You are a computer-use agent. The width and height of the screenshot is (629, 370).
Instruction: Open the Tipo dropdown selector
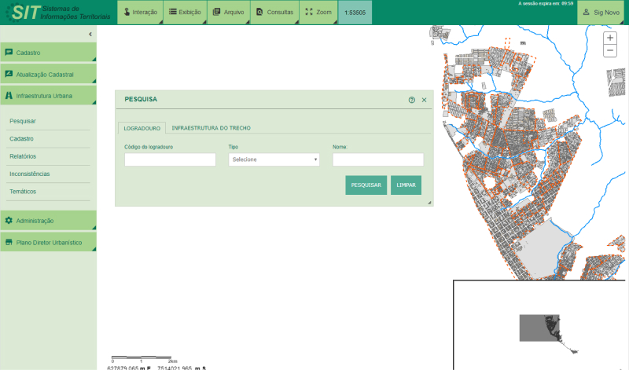tap(274, 159)
